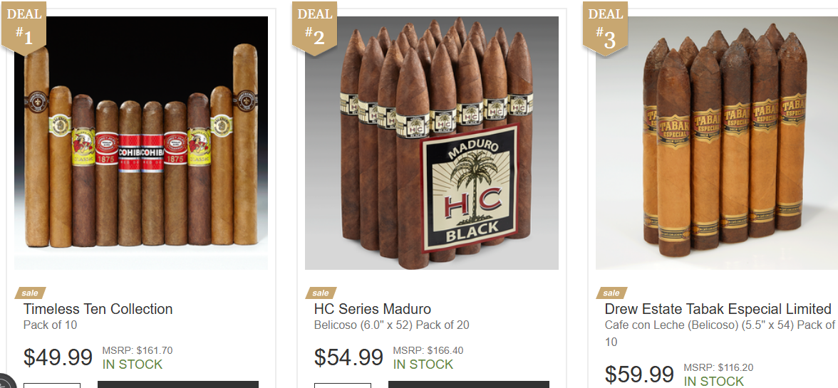Click the $59.99 price of Drew Estate Tabak

point(639,374)
